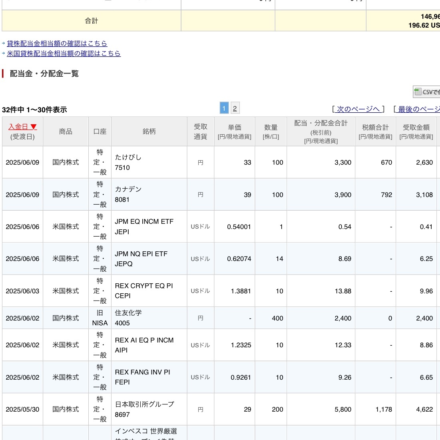Go to next page via 次のページへ
The width and height of the screenshot is (440, 440).
pyautogui.click(x=358, y=109)
